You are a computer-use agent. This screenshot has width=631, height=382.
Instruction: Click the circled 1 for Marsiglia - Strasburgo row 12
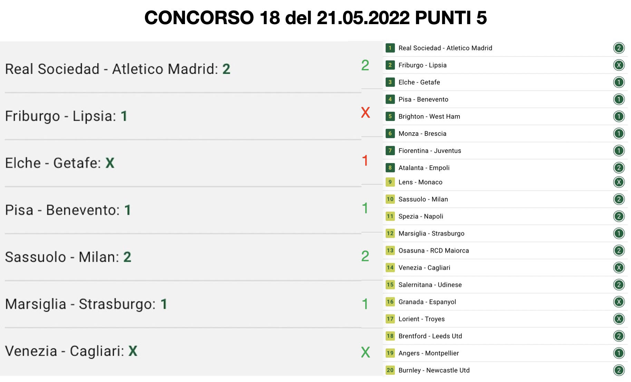pos(619,233)
